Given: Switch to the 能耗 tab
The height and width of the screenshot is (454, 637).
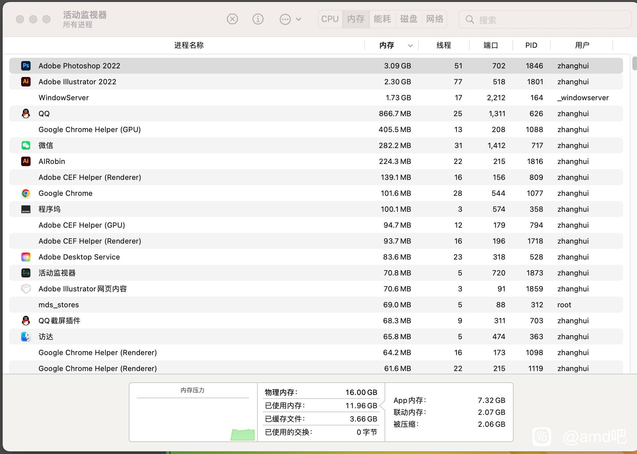Looking at the screenshot, I should tap(382, 19).
